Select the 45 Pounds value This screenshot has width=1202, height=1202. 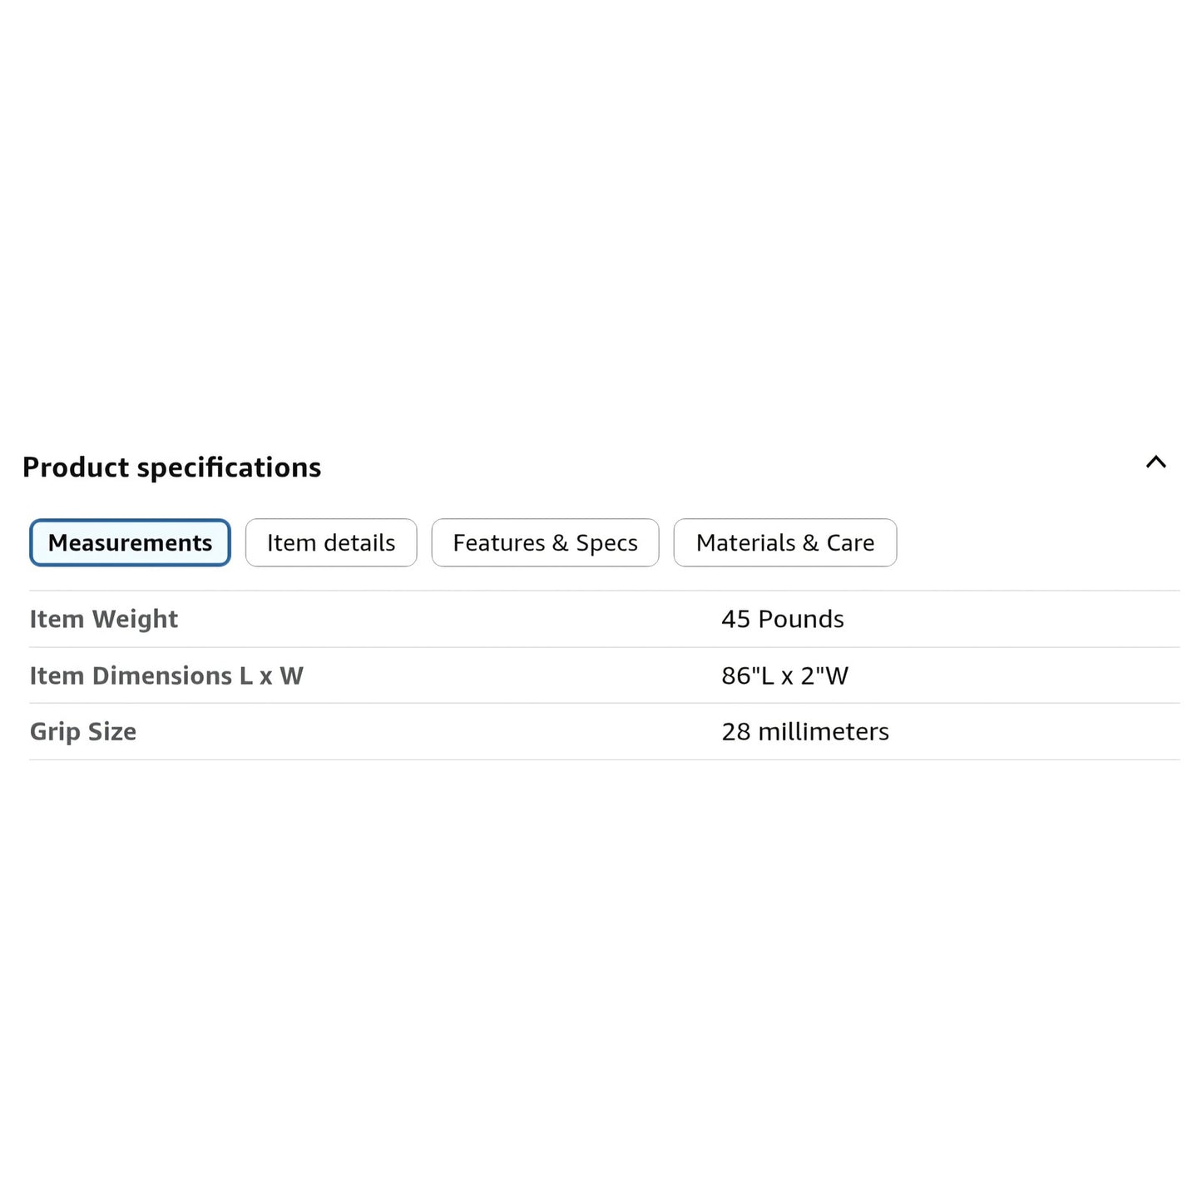(783, 619)
